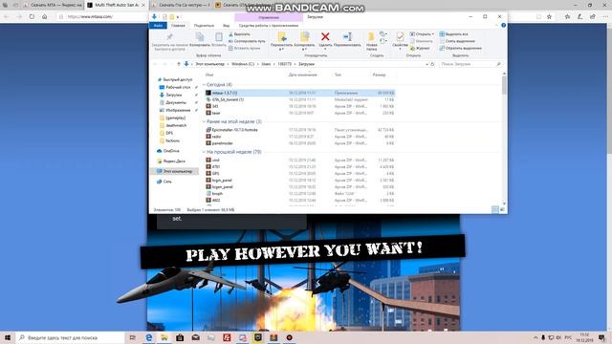This screenshot has height=344, width=612.
Task: Open the Mail app from the taskbar
Action: (195, 337)
